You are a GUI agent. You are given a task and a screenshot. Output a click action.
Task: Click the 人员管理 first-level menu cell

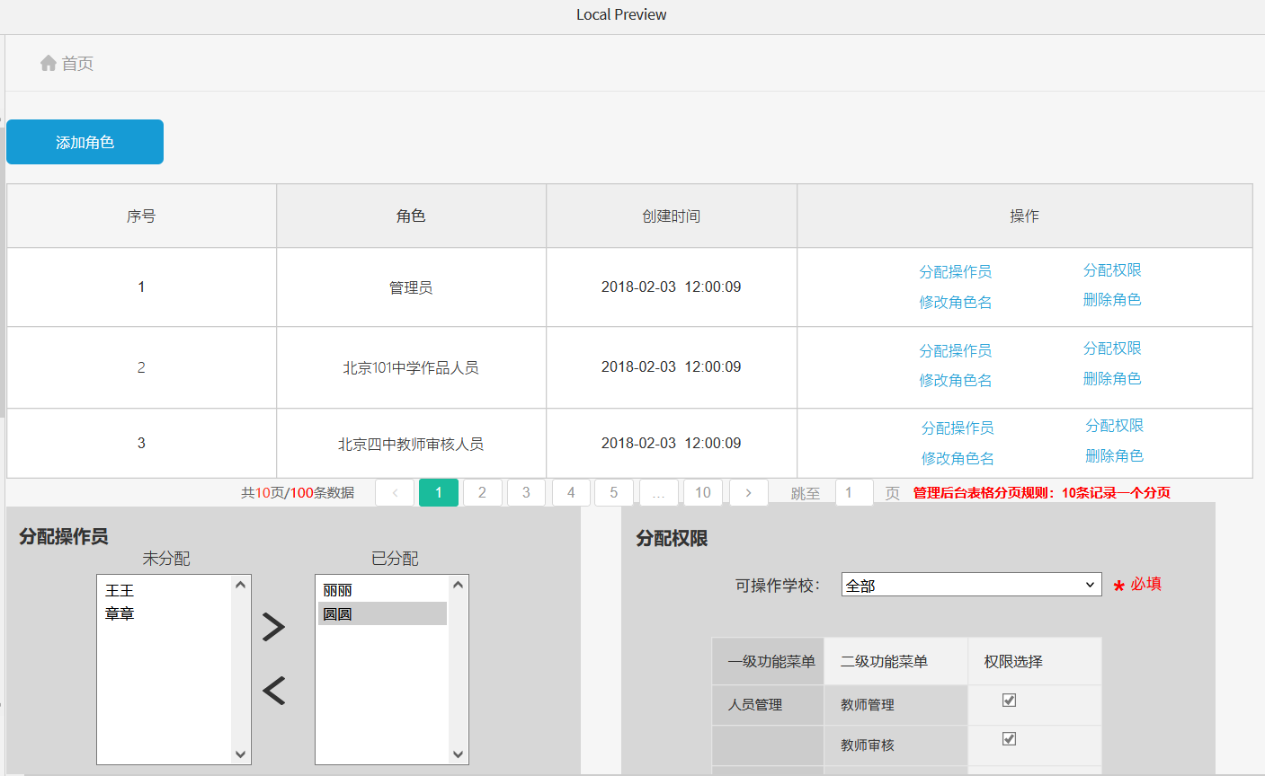768,705
